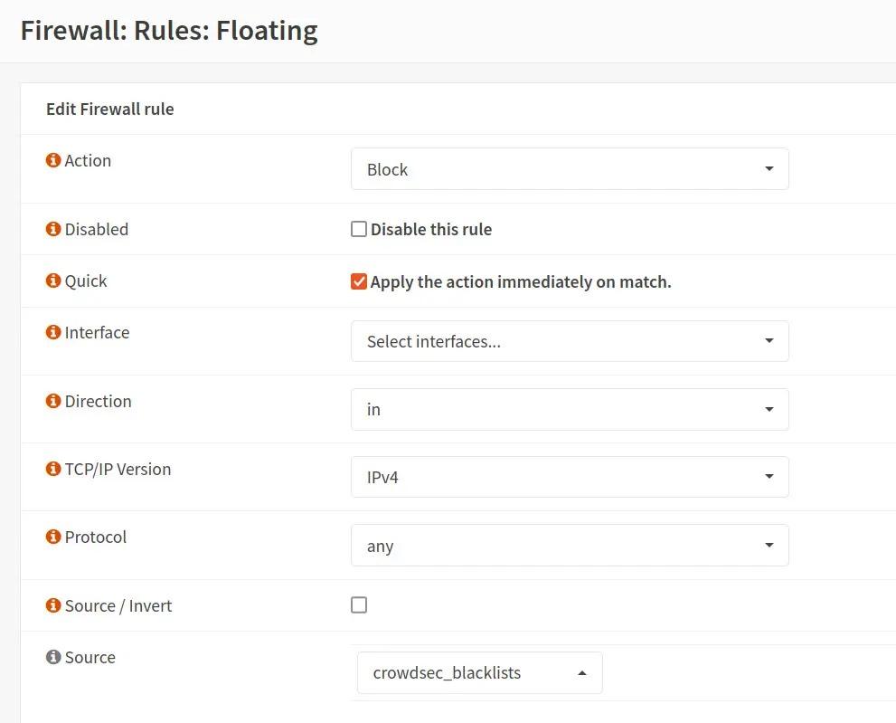Click the Quick info icon
This screenshot has height=723, width=896.
tap(53, 281)
